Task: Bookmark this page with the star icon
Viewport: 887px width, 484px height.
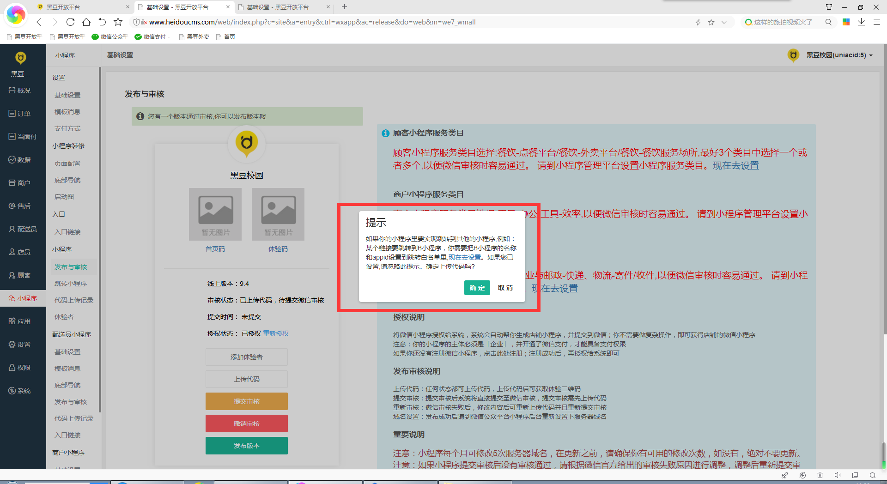Action: [118, 22]
